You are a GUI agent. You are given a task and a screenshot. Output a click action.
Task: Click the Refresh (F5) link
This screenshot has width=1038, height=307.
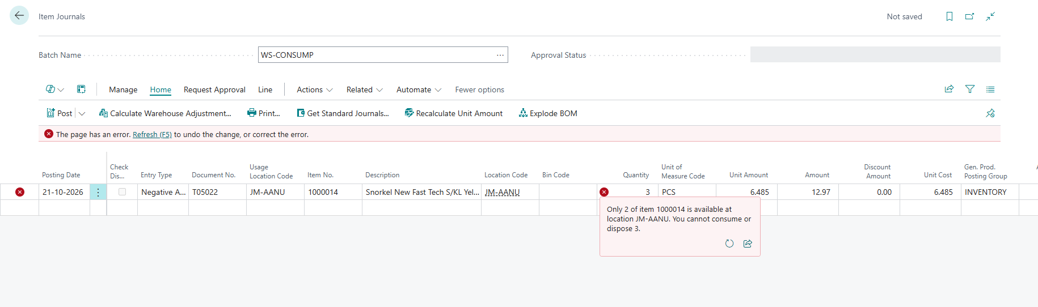pyautogui.click(x=152, y=134)
